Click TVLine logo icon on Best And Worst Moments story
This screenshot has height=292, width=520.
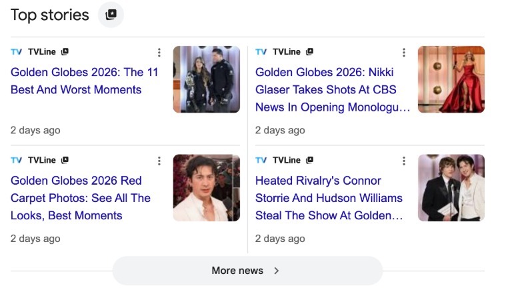coord(17,52)
